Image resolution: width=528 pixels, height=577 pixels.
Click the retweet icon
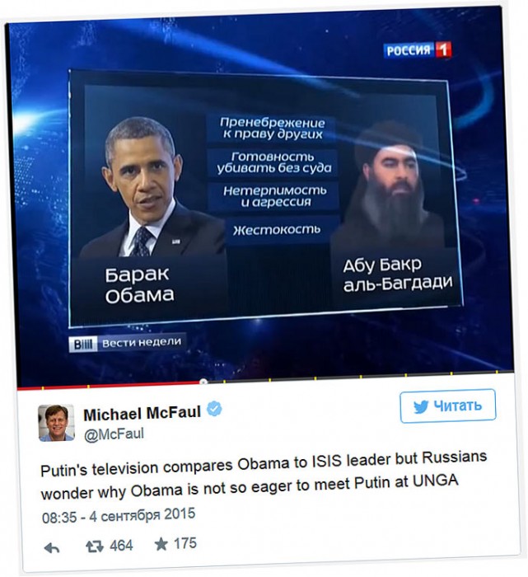point(94,547)
